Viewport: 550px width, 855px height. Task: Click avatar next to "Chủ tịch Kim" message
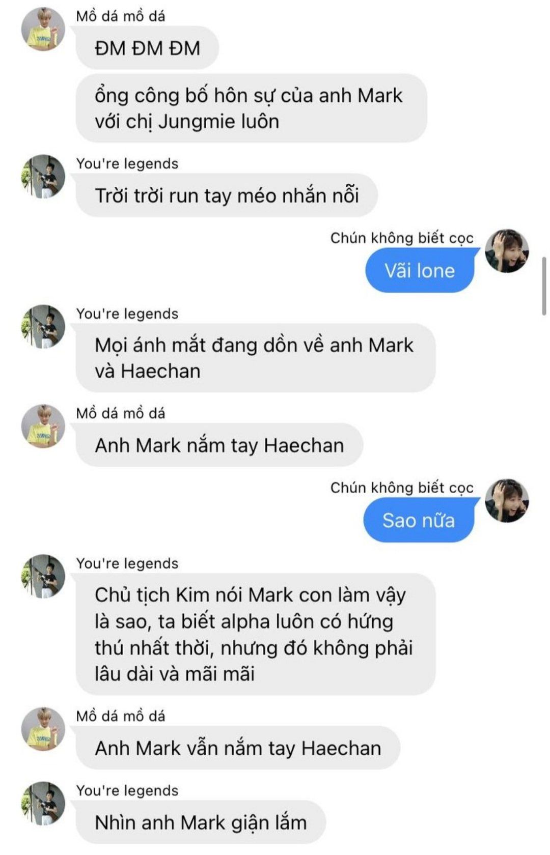[43, 576]
